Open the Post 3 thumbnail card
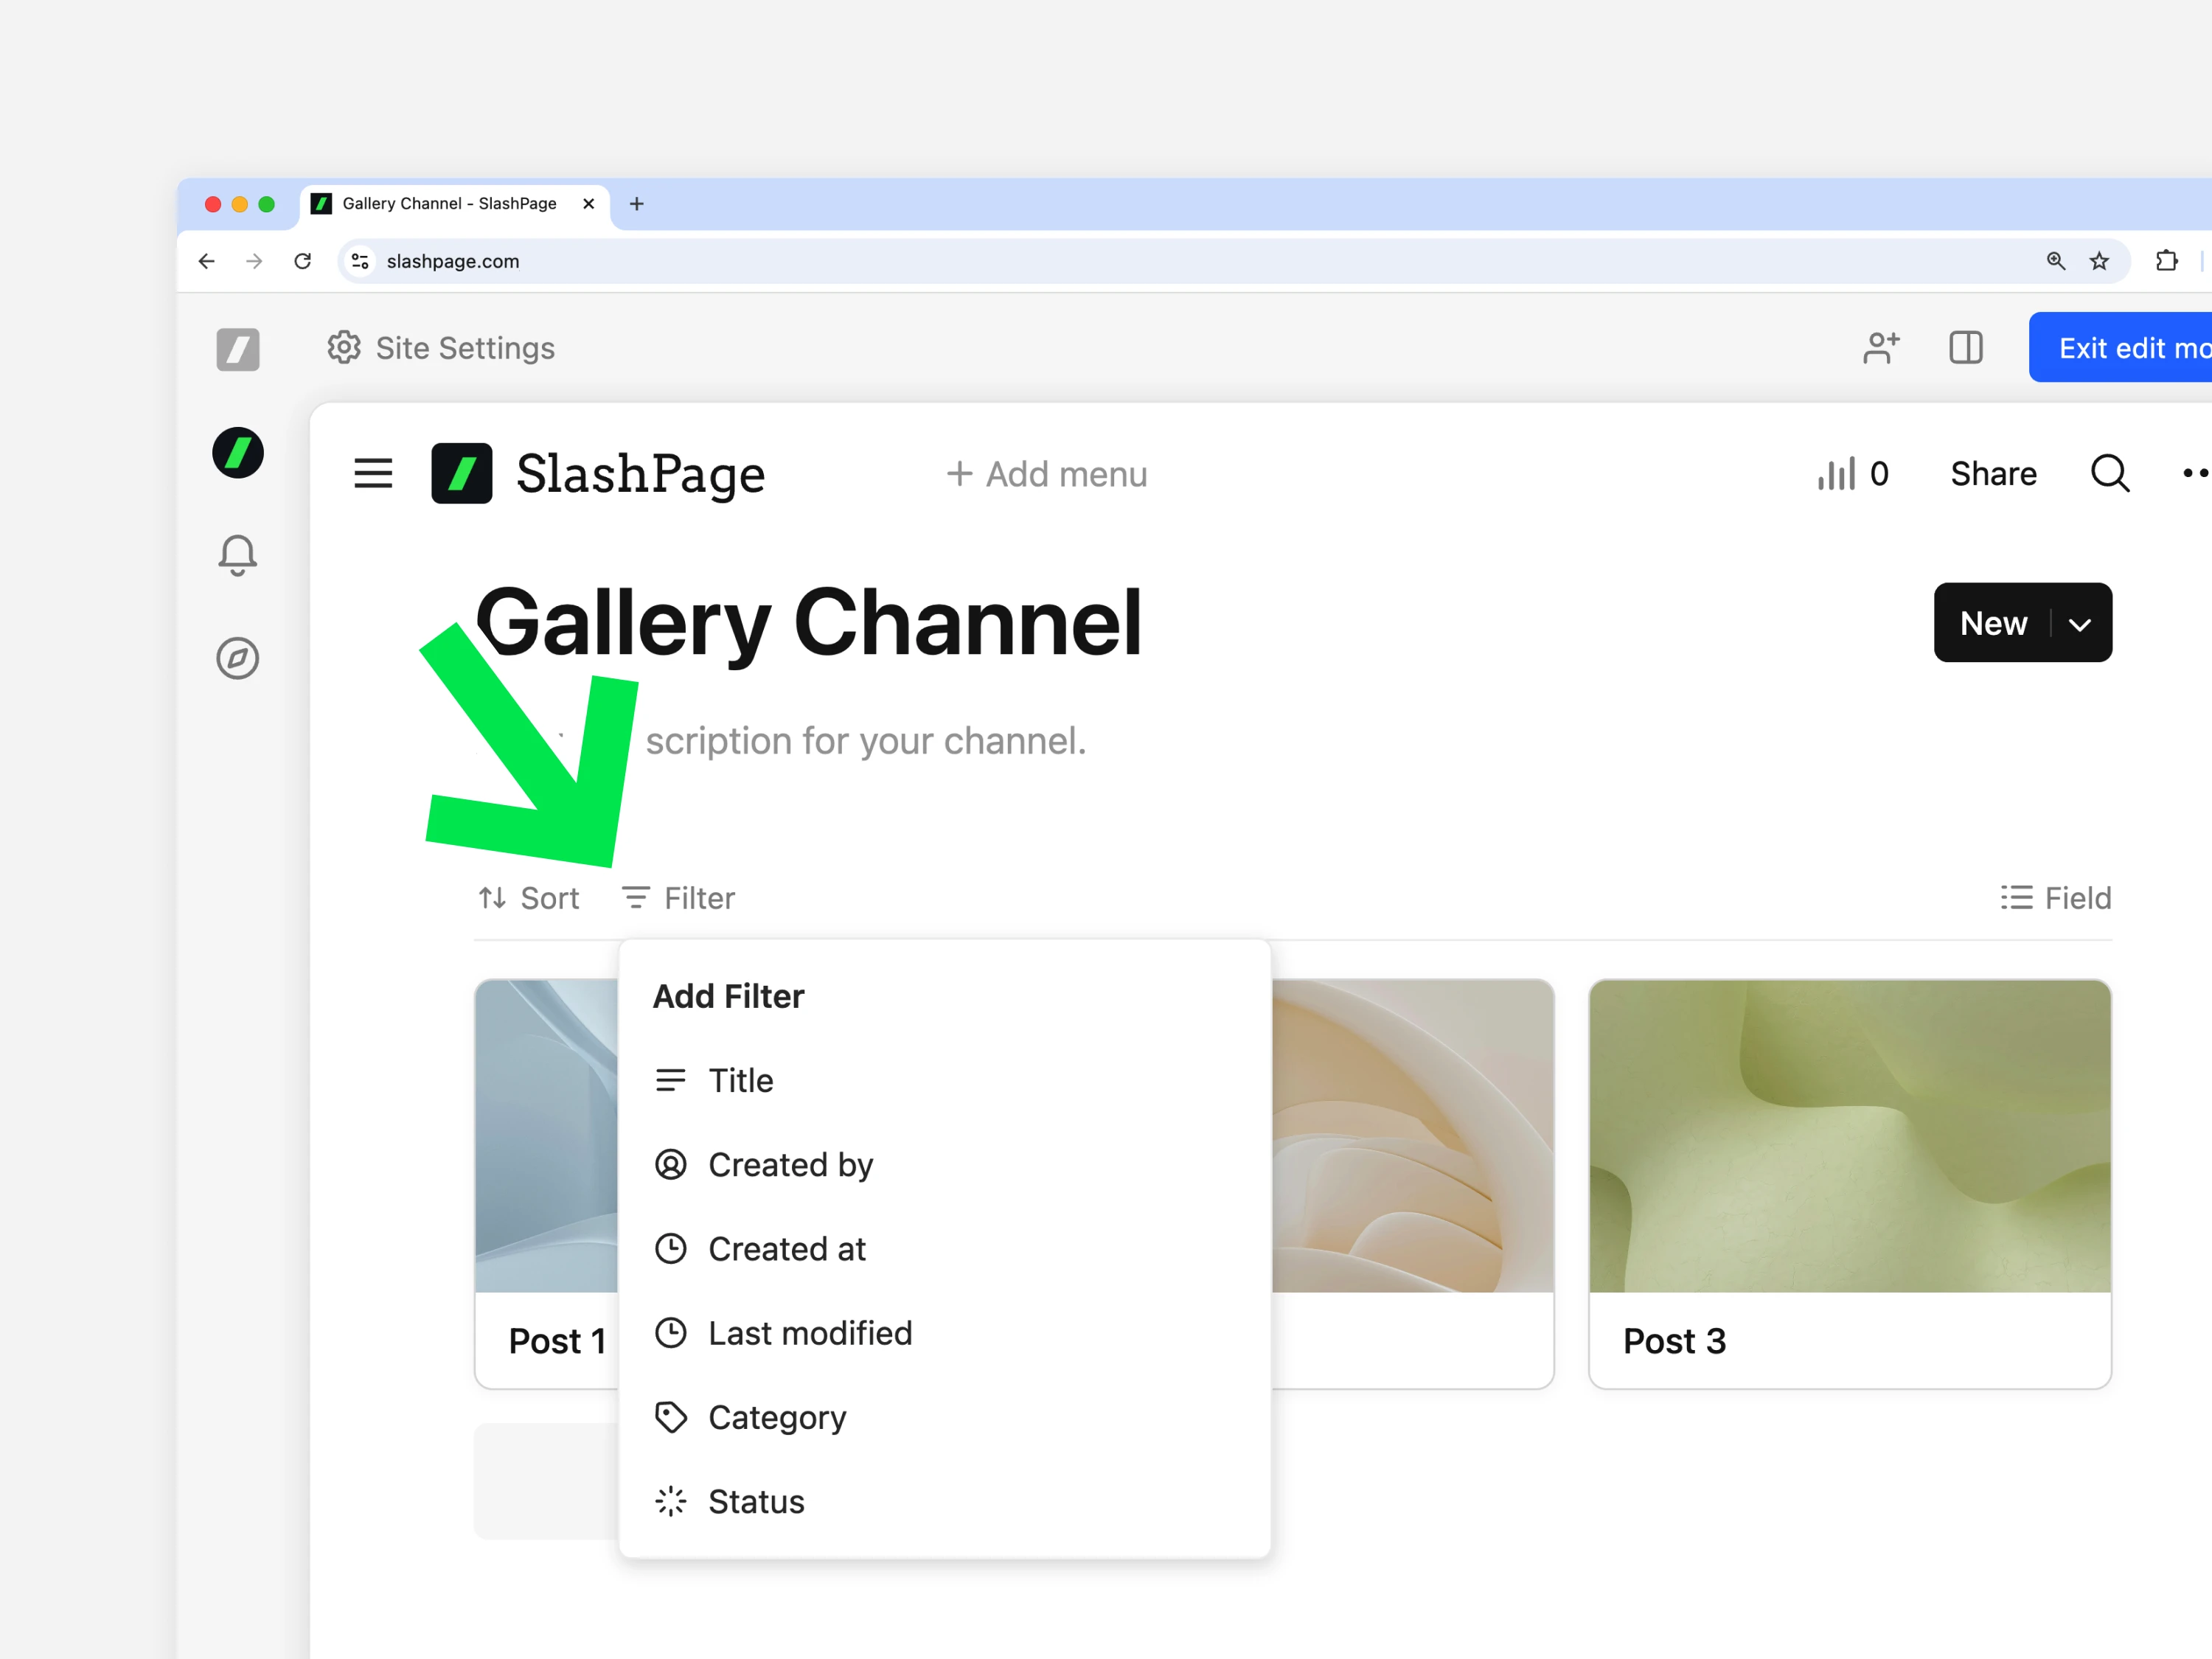 point(1849,1135)
